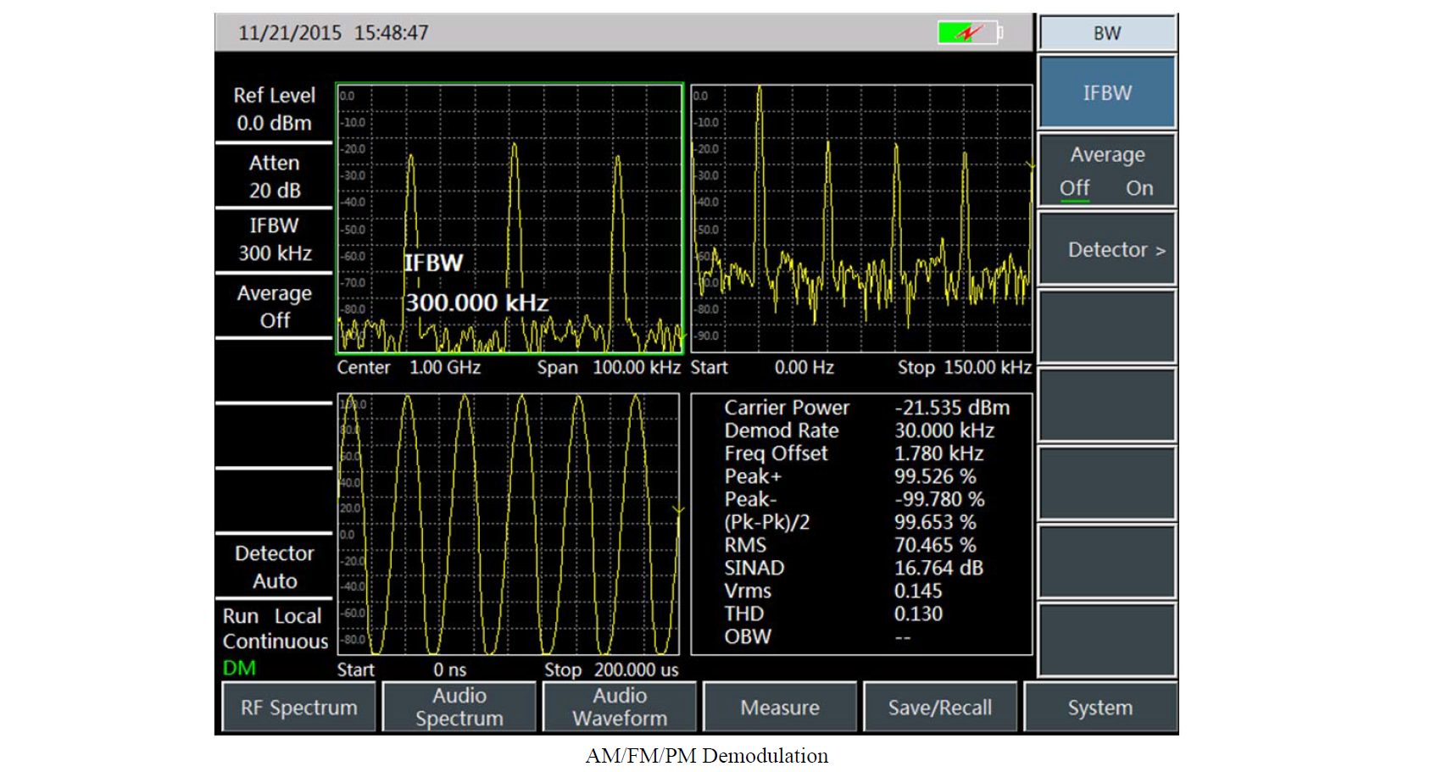Click the Peak- -99.780 % reading

tap(855, 499)
